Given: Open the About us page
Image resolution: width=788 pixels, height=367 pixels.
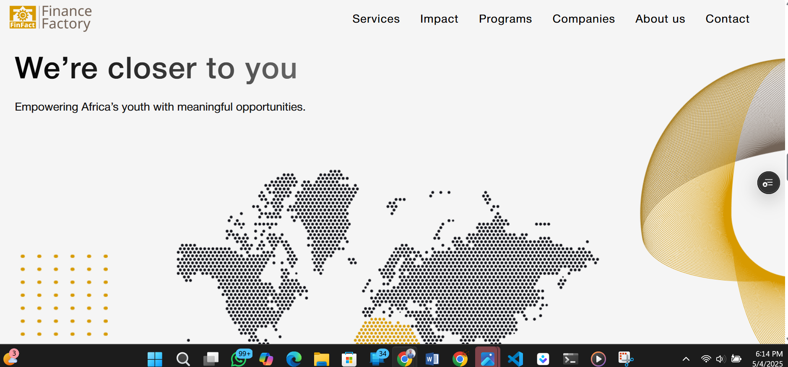Looking at the screenshot, I should pyautogui.click(x=660, y=19).
